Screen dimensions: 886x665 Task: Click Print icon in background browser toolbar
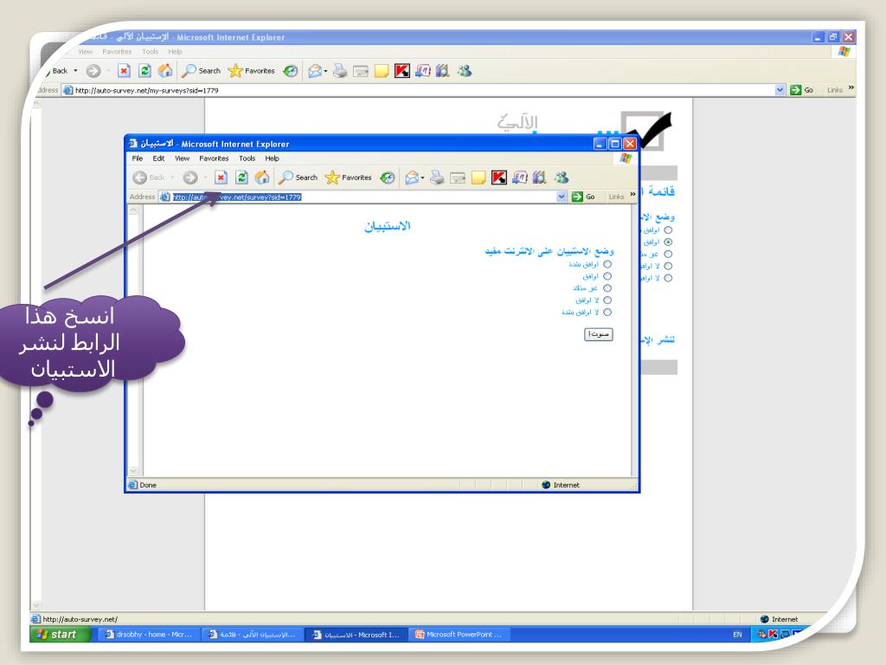coord(339,71)
